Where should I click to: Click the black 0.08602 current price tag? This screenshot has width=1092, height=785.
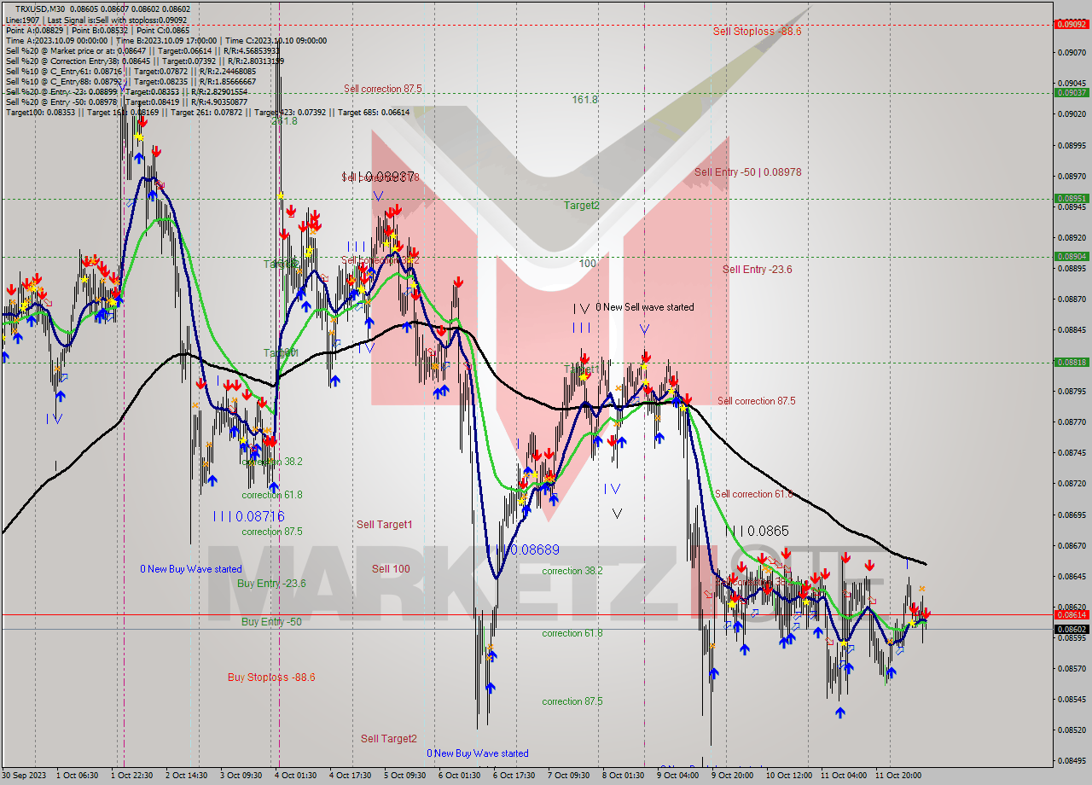(1072, 629)
